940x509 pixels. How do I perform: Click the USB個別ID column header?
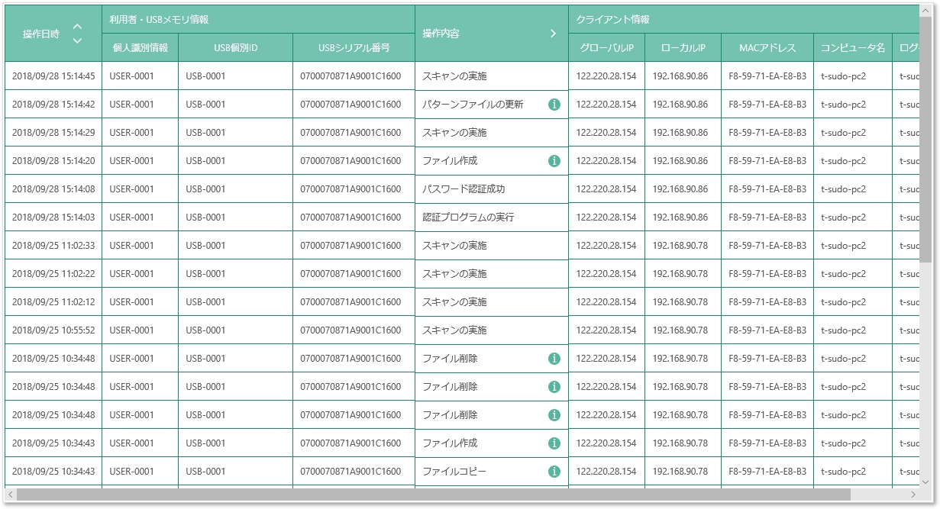click(x=235, y=48)
